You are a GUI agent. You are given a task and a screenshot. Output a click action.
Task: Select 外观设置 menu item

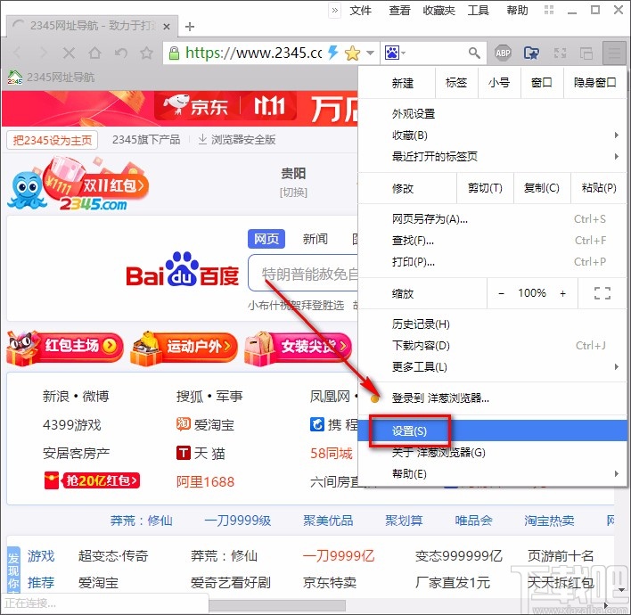coord(492,114)
